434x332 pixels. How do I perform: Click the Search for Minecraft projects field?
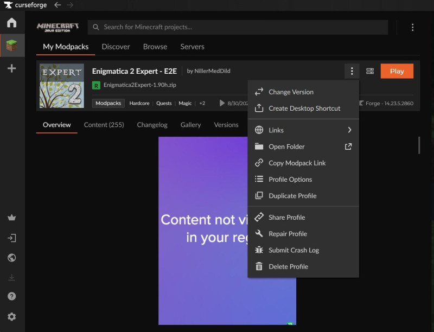pos(238,27)
